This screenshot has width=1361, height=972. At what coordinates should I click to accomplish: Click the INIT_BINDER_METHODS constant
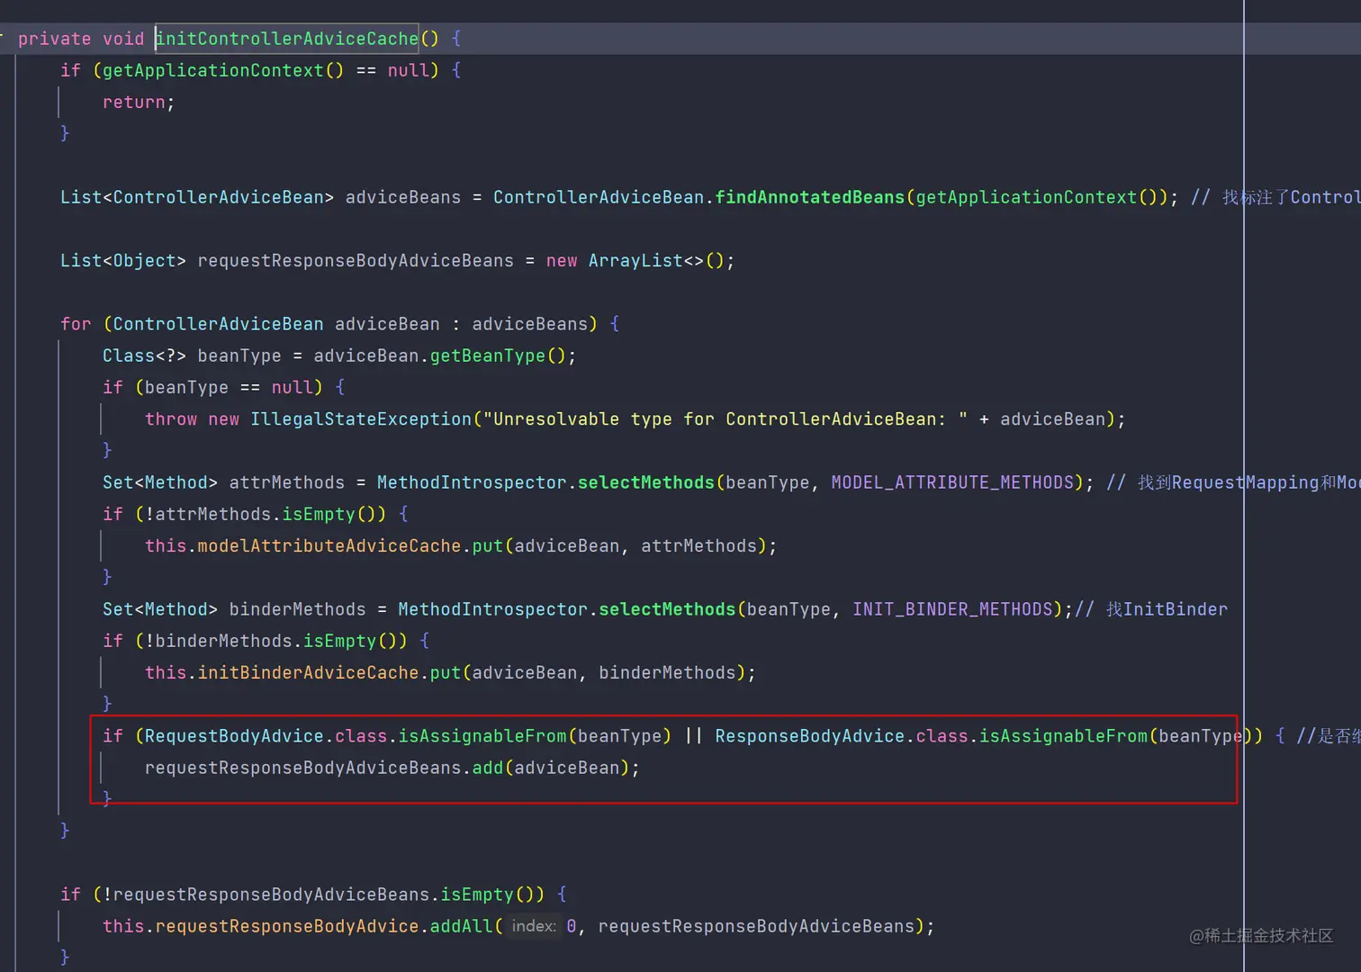[x=952, y=609]
